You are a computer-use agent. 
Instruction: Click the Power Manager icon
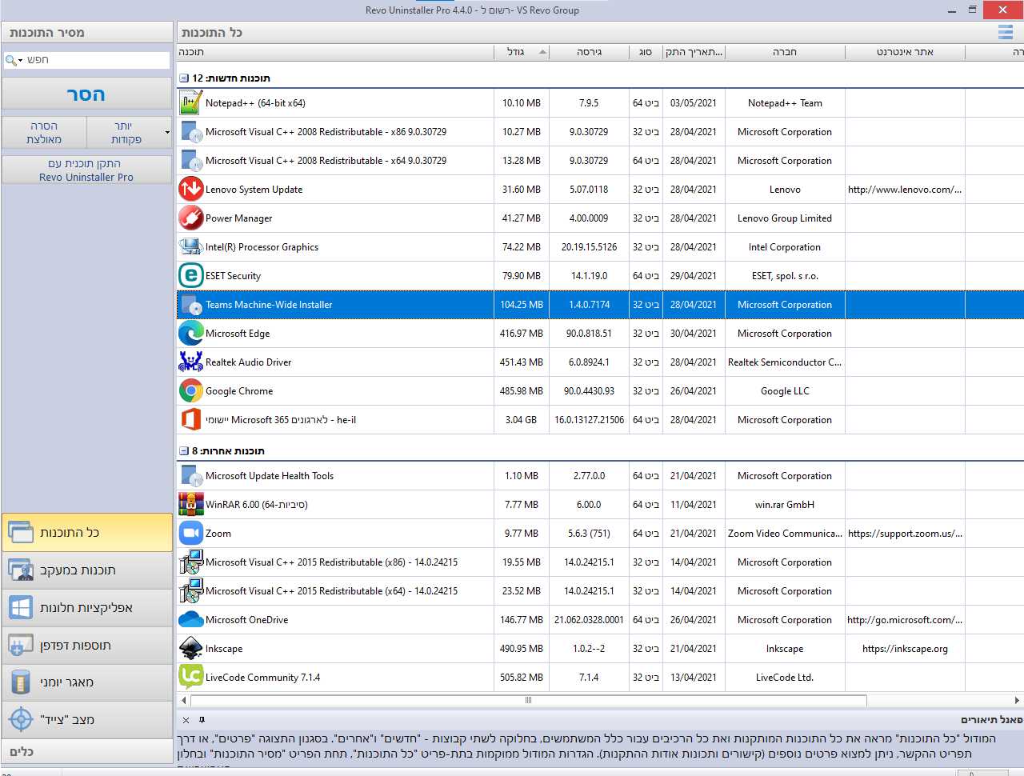(190, 218)
